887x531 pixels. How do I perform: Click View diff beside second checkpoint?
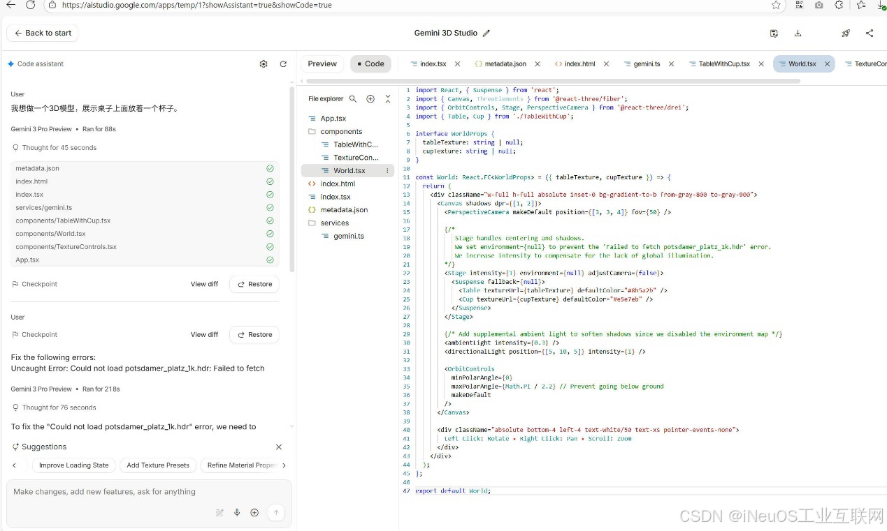(x=204, y=334)
